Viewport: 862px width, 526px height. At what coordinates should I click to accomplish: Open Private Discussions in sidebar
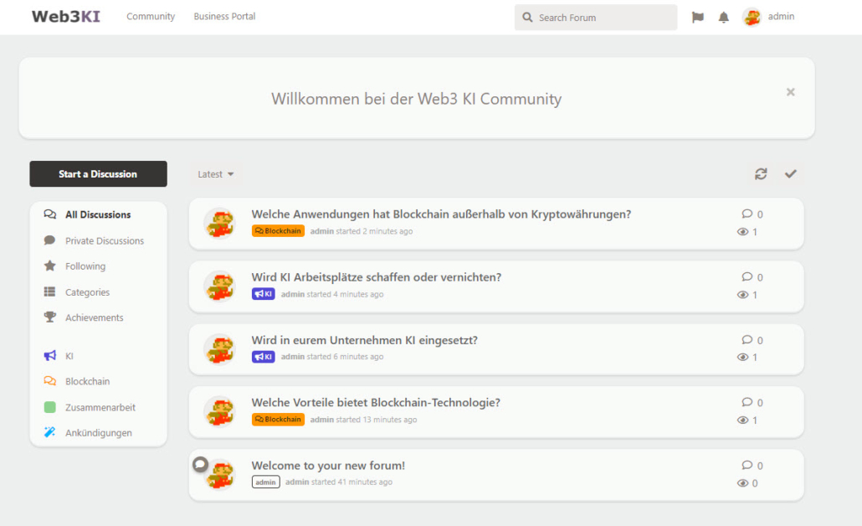pos(94,240)
